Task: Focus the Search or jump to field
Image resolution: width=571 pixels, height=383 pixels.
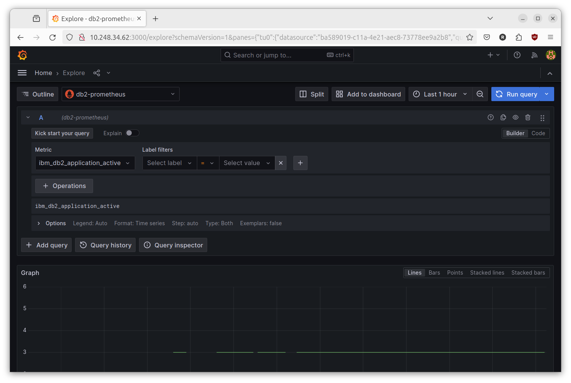Action: click(287, 55)
